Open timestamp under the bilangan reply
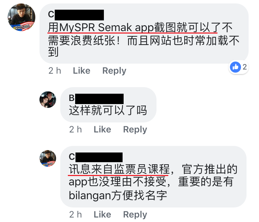Screen dimensions: 259x222 (x=75, y=215)
